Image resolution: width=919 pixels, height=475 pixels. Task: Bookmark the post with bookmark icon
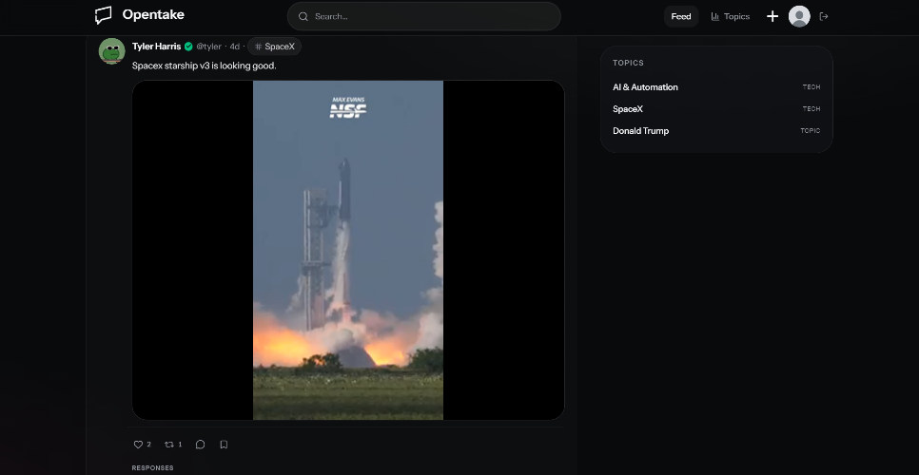pyautogui.click(x=224, y=445)
